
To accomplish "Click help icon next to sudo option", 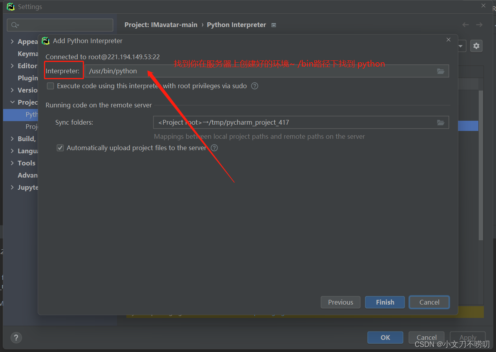I will (255, 86).
